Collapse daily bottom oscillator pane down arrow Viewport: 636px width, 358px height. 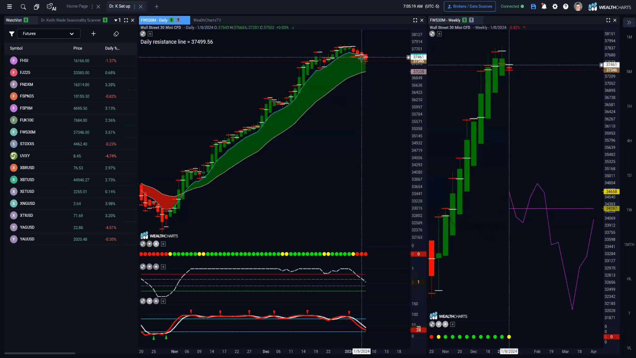[x=149, y=301]
